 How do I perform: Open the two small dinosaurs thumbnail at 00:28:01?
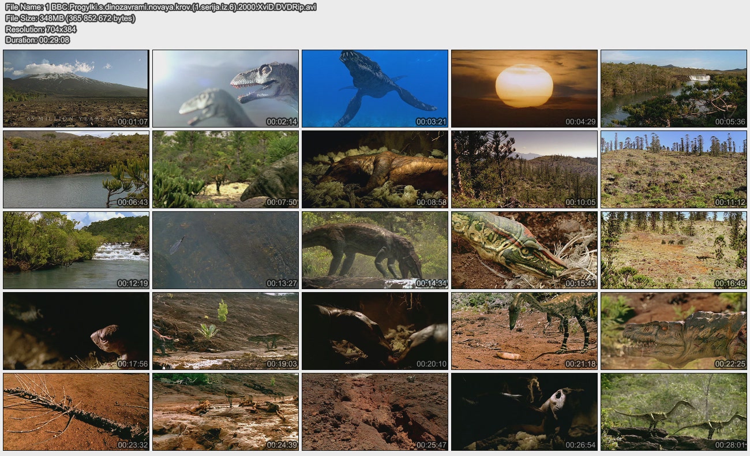tap(673, 412)
